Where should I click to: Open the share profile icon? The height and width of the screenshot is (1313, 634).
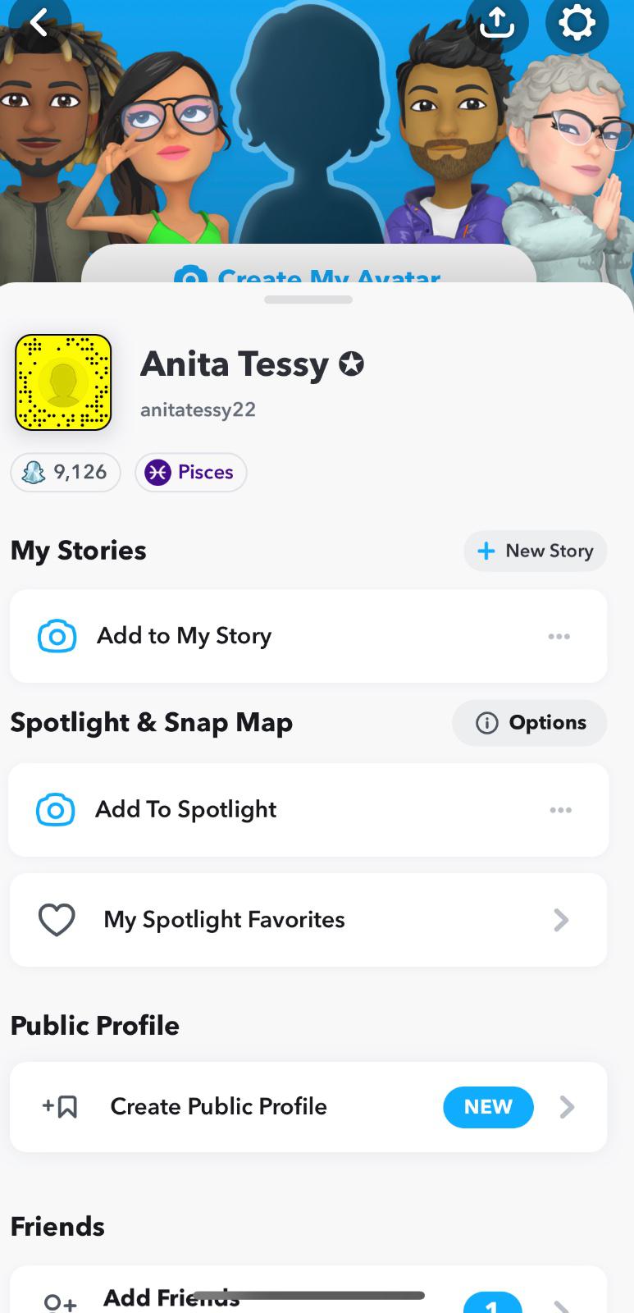tap(497, 23)
